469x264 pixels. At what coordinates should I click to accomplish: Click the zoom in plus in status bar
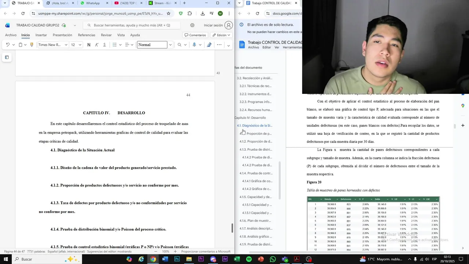175,252
